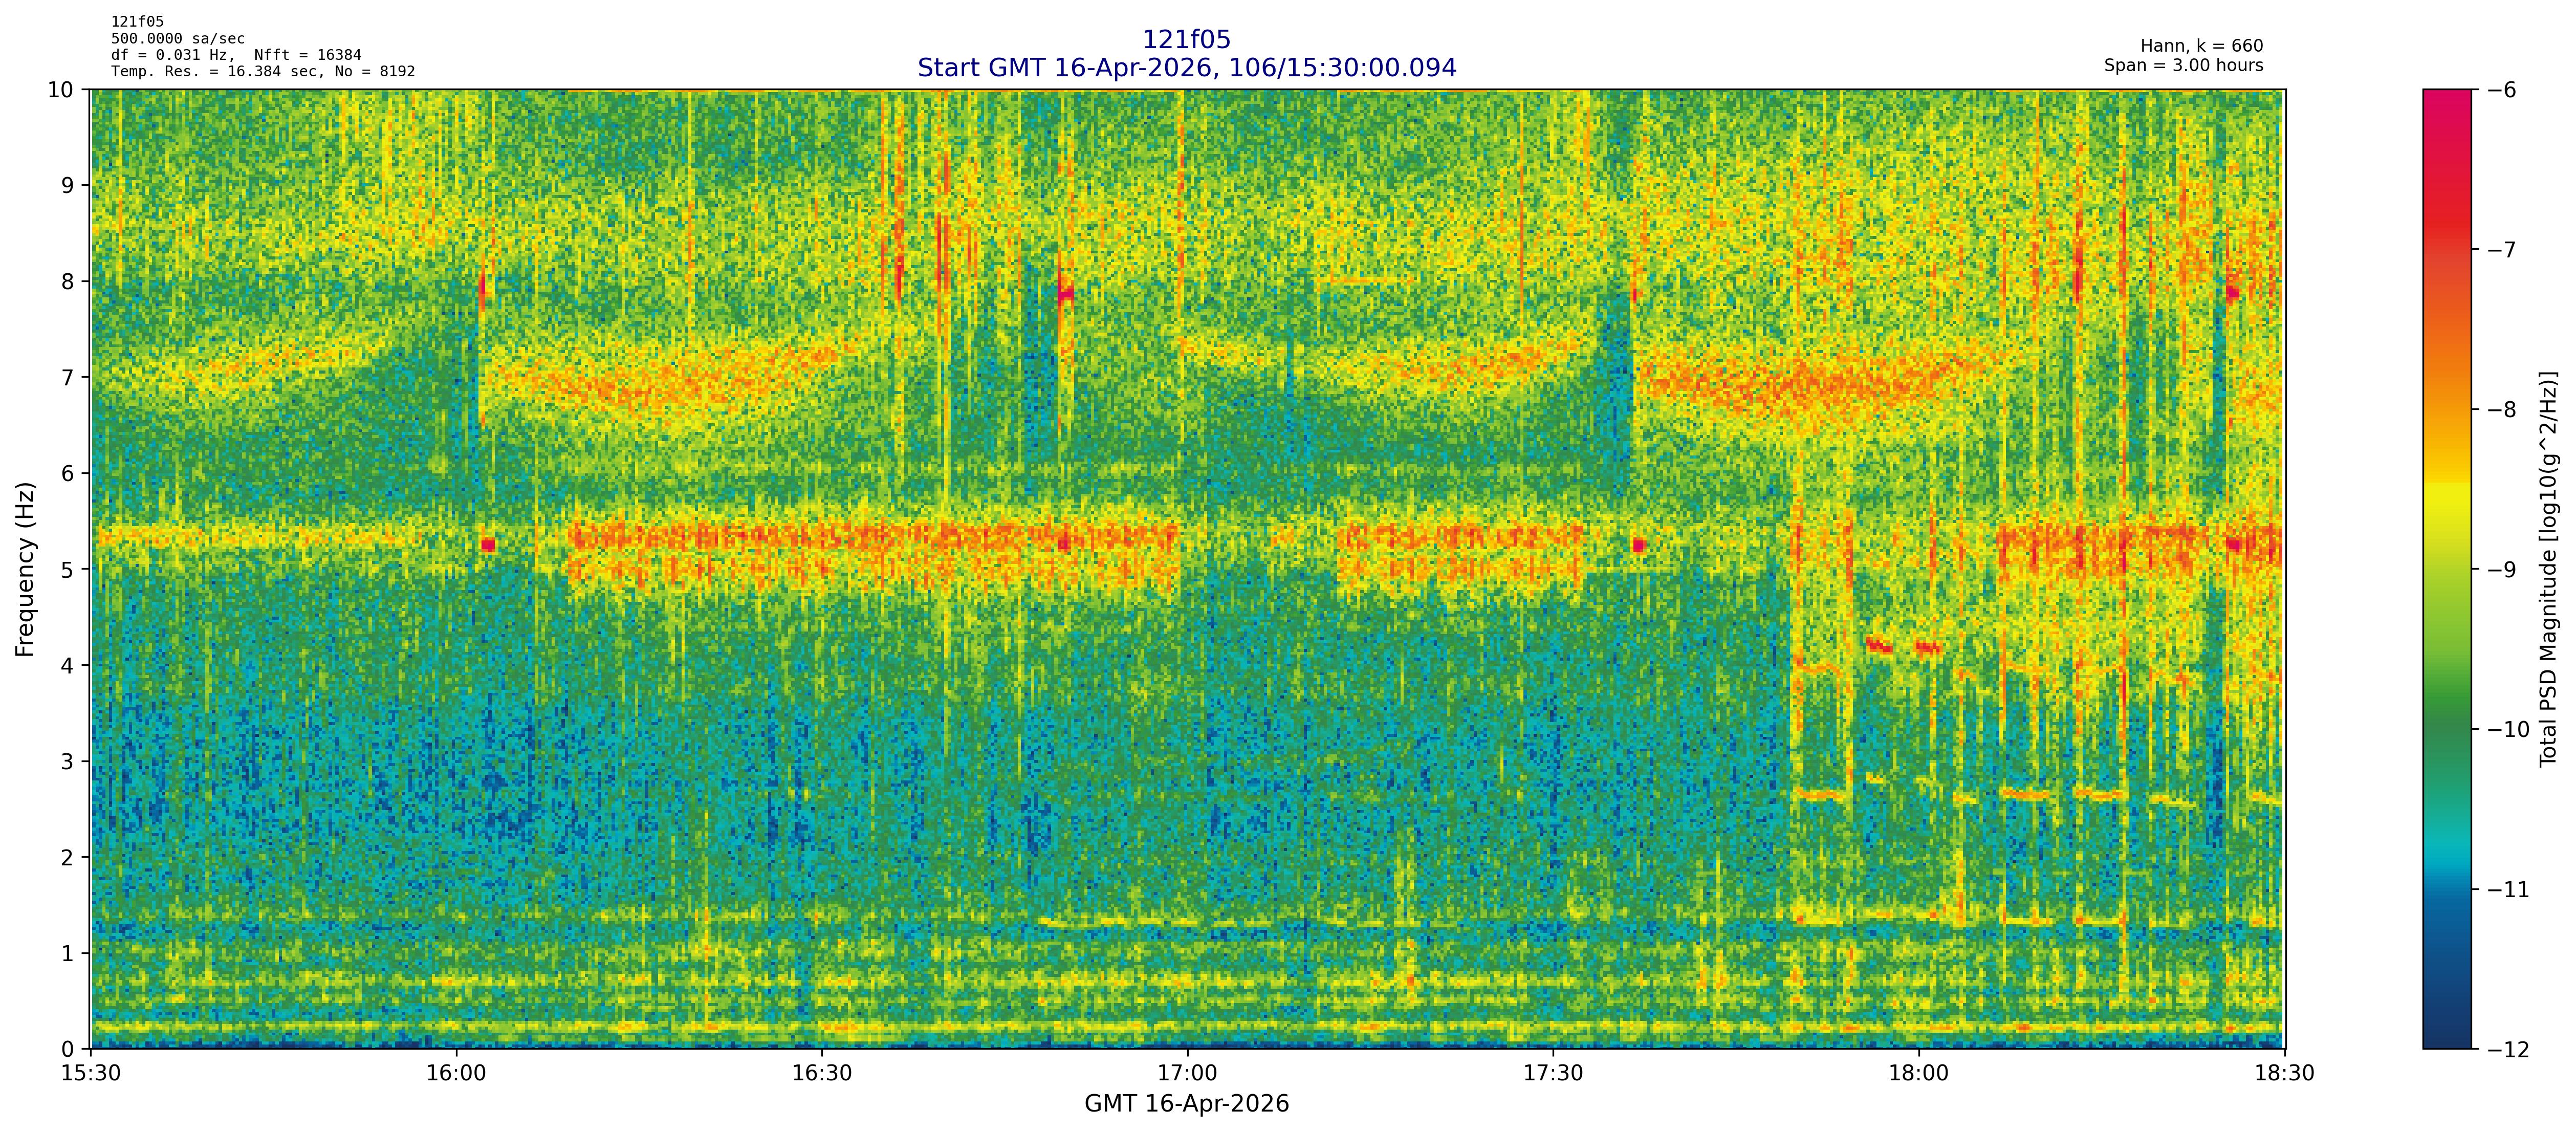Click the plot title '121f05'
The height and width of the screenshot is (1132, 2576).
pos(1186,40)
